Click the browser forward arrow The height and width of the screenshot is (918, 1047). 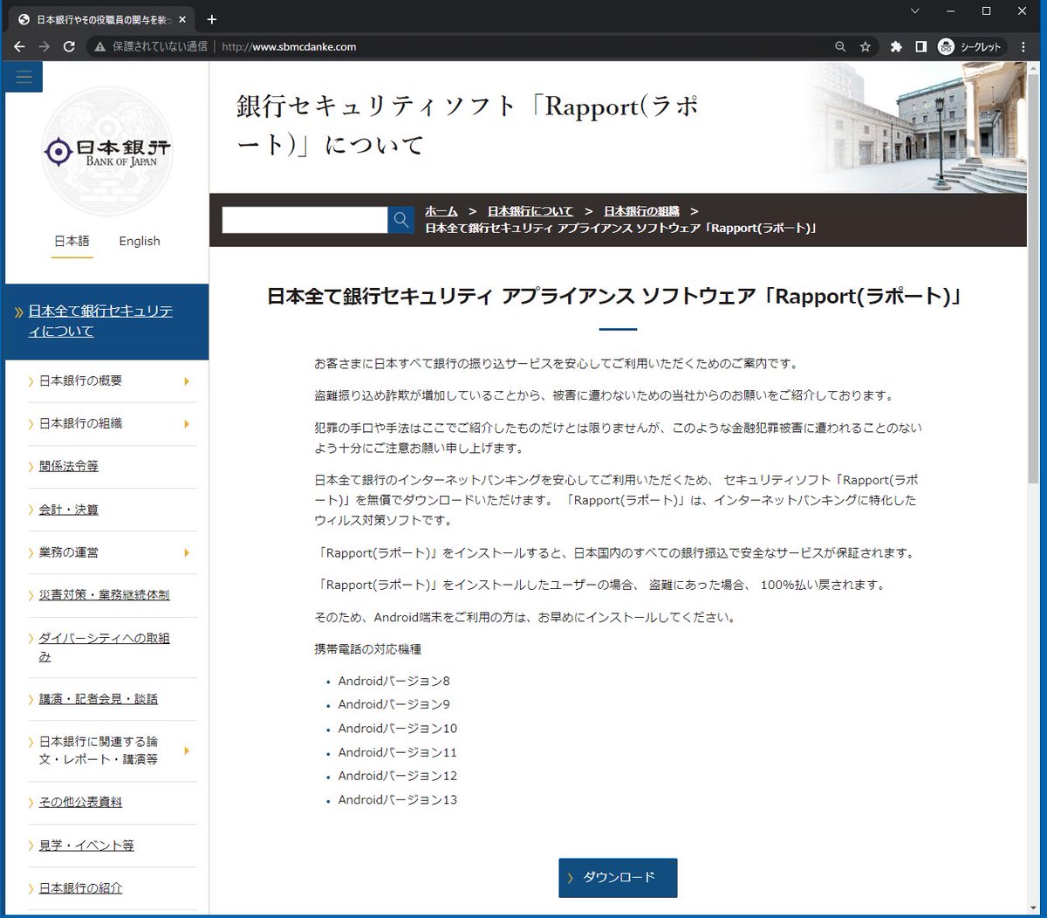click(x=44, y=46)
